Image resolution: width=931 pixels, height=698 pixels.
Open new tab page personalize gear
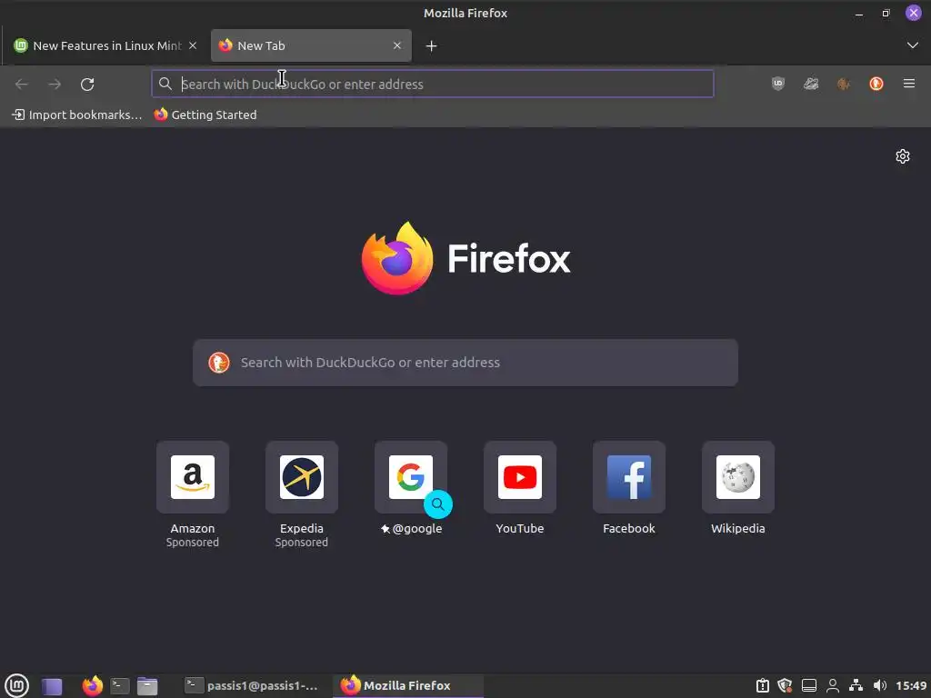click(903, 156)
